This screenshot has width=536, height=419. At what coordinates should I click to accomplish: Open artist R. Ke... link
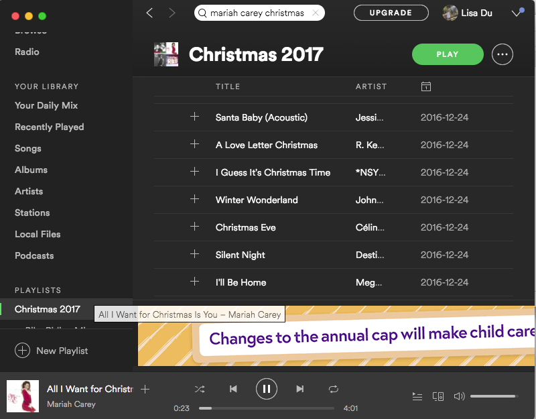click(x=370, y=145)
